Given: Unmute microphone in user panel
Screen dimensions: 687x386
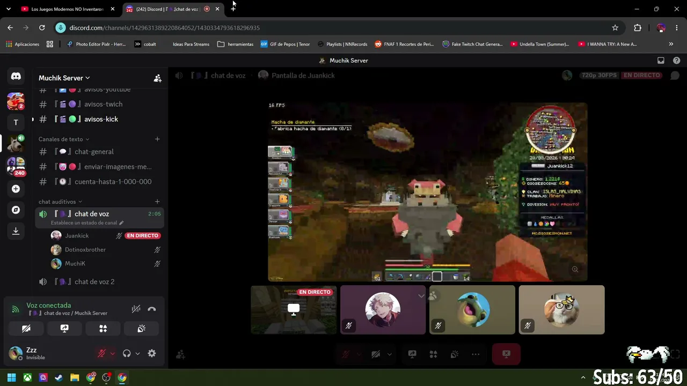Looking at the screenshot, I should [101, 353].
